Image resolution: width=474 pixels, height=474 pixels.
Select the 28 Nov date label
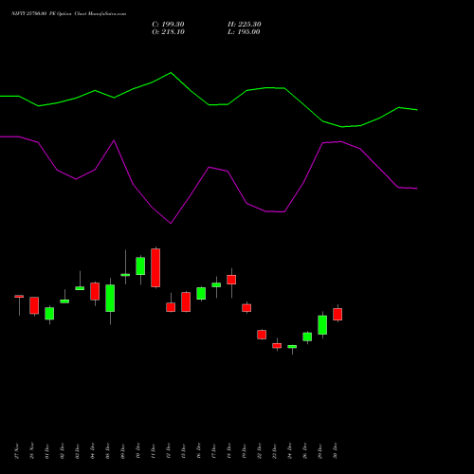tap(32, 451)
